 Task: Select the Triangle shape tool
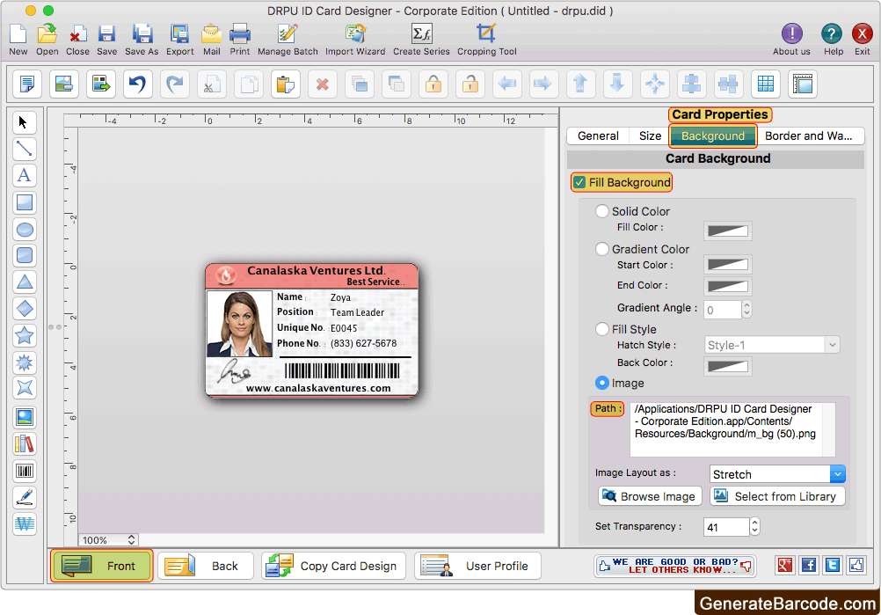[25, 282]
